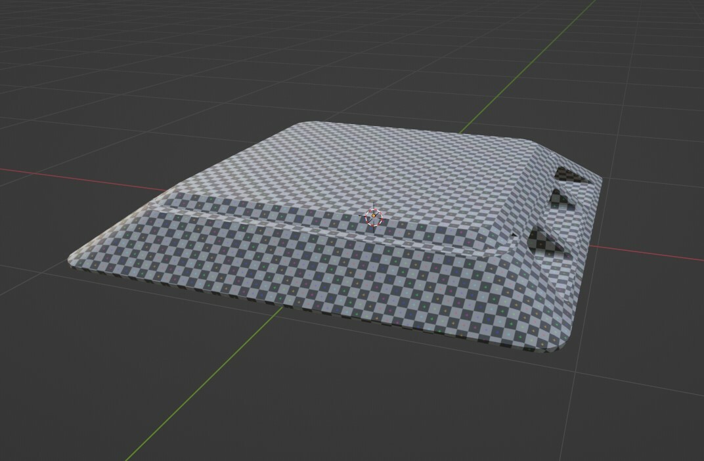Click the middle triangular vent opening

pyautogui.click(x=556, y=200)
